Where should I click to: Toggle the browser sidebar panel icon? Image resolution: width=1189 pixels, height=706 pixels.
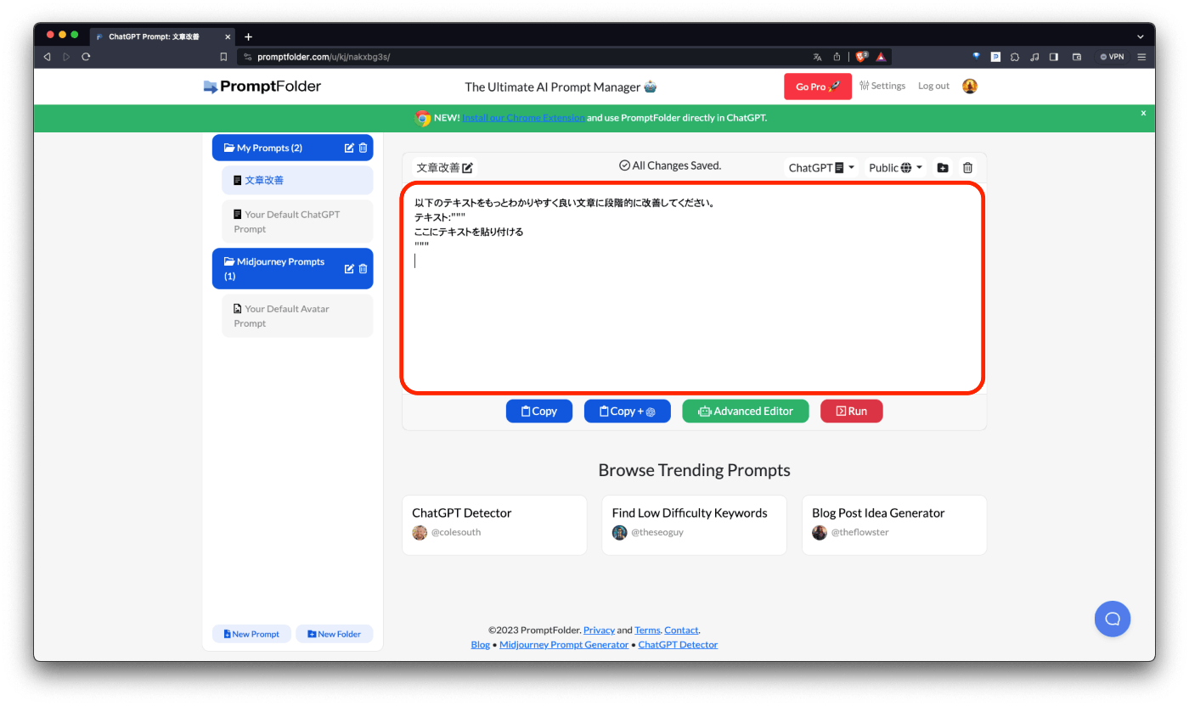pyautogui.click(x=1054, y=57)
